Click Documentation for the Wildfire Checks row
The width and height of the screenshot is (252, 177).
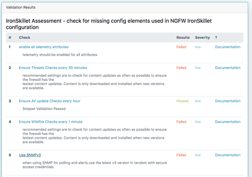tap(228, 122)
